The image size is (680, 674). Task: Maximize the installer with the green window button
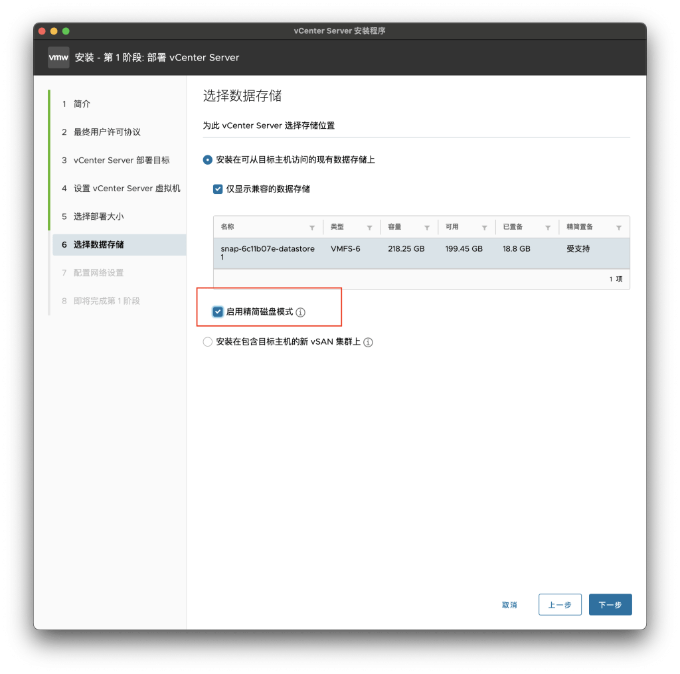pyautogui.click(x=66, y=31)
